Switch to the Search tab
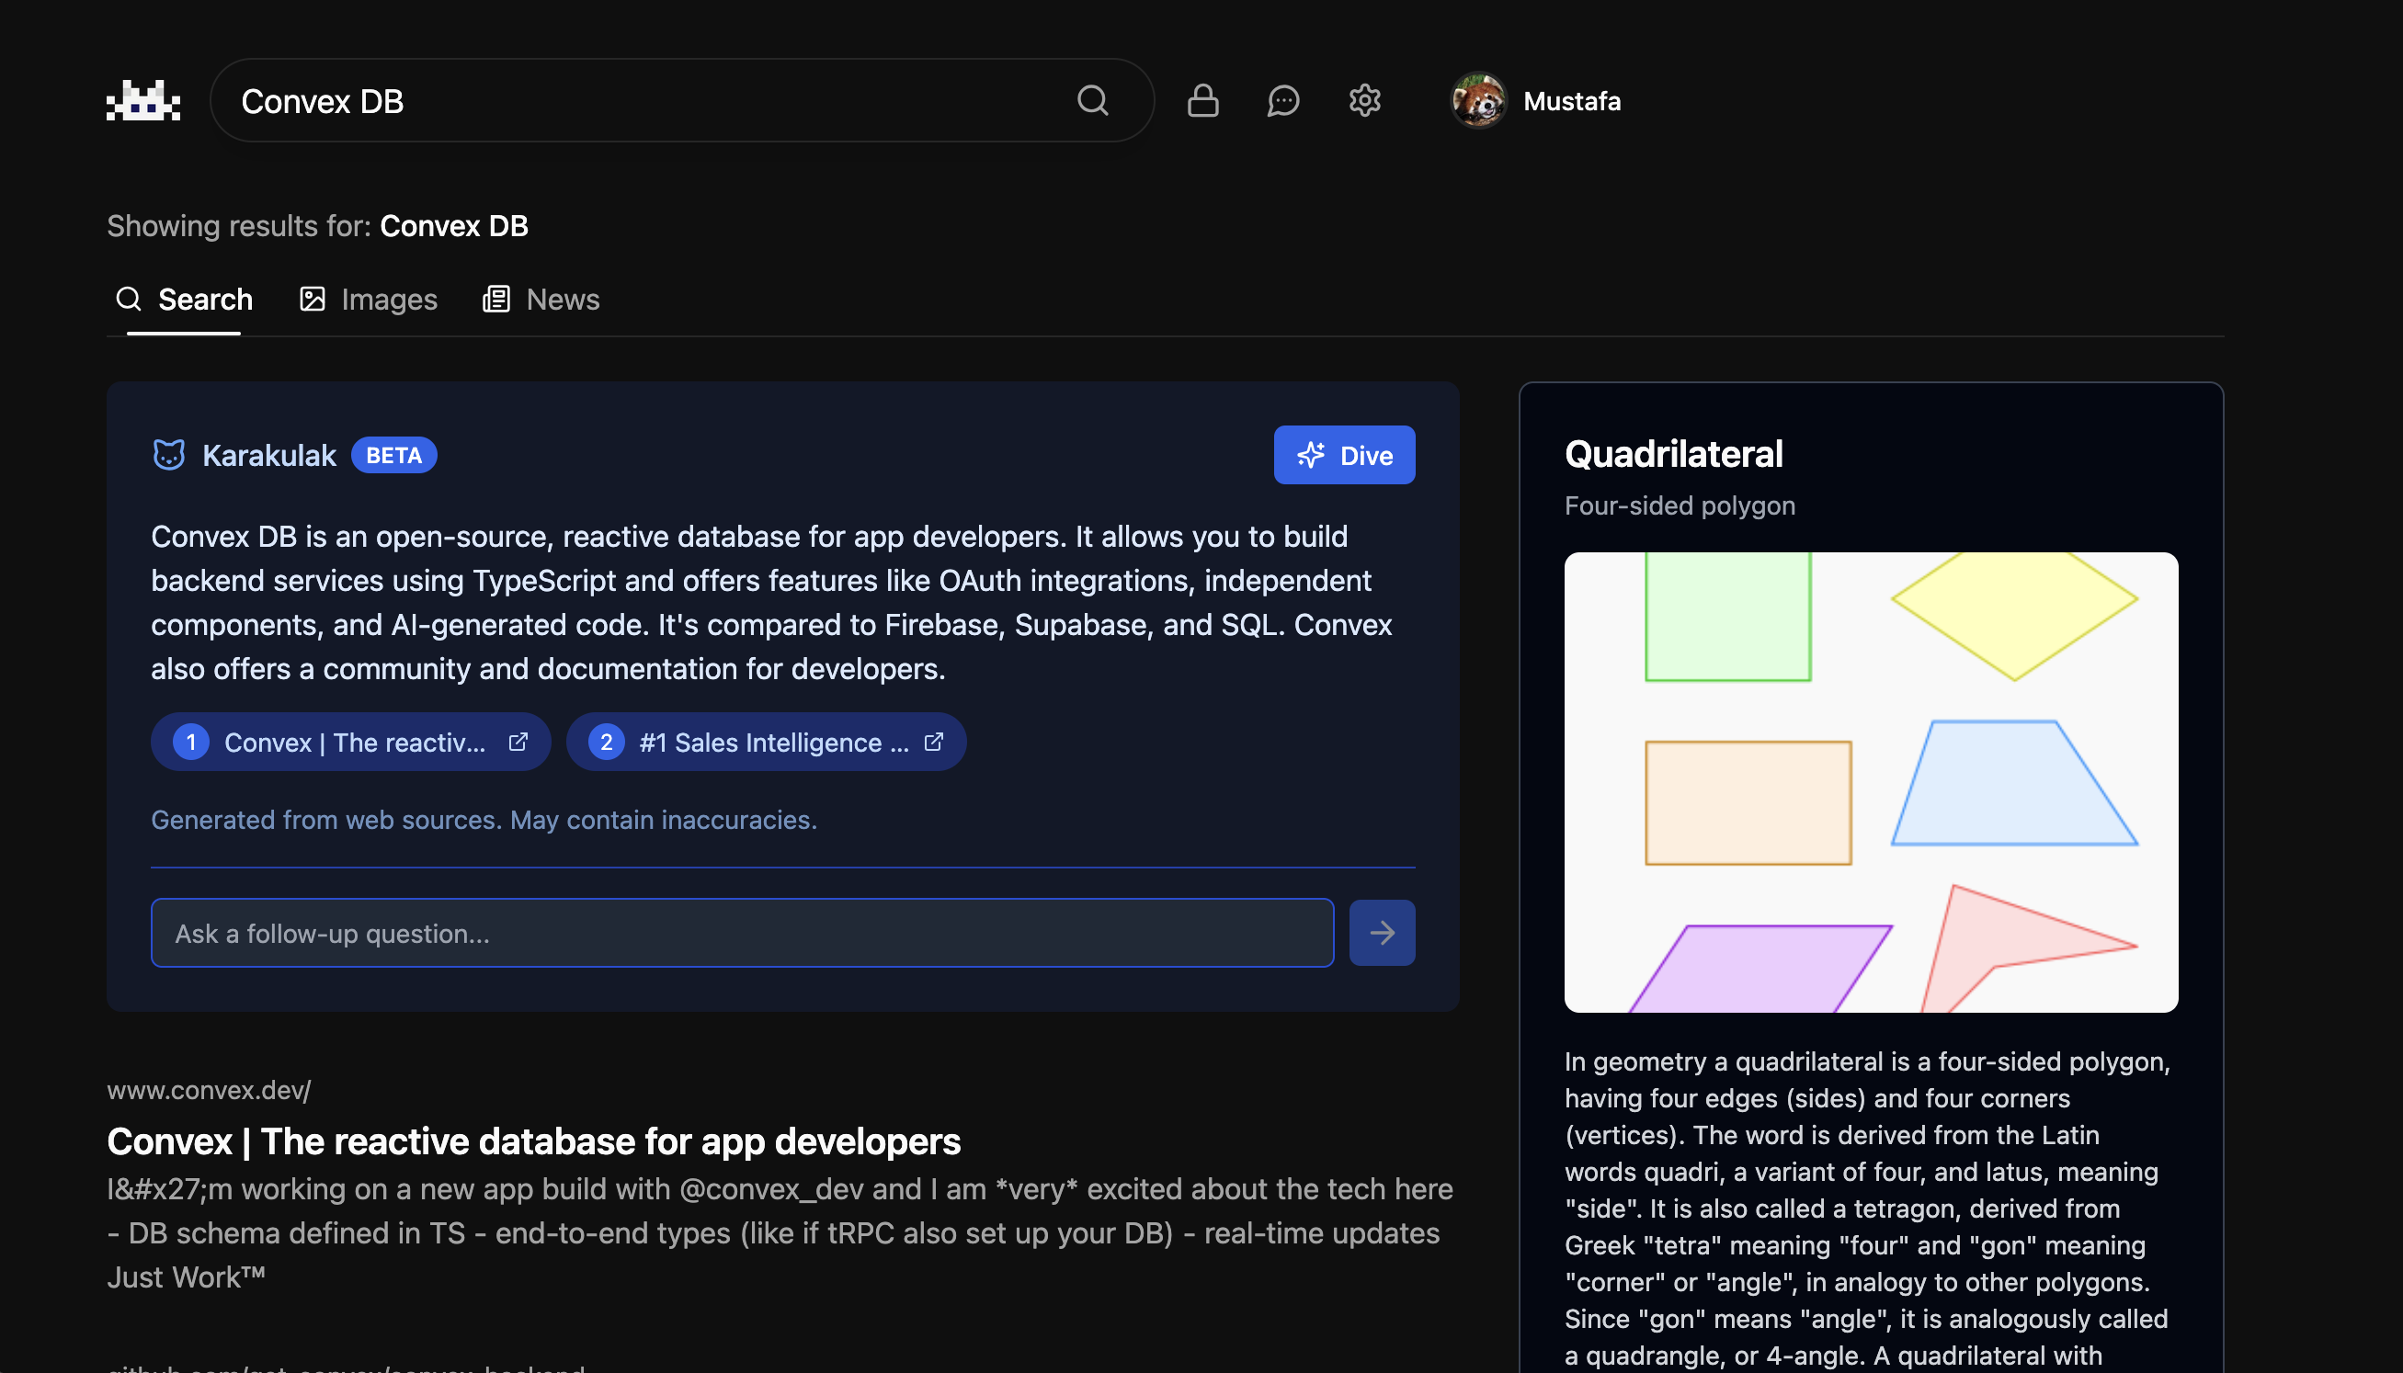This screenshot has height=1373, width=2403. tap(184, 300)
